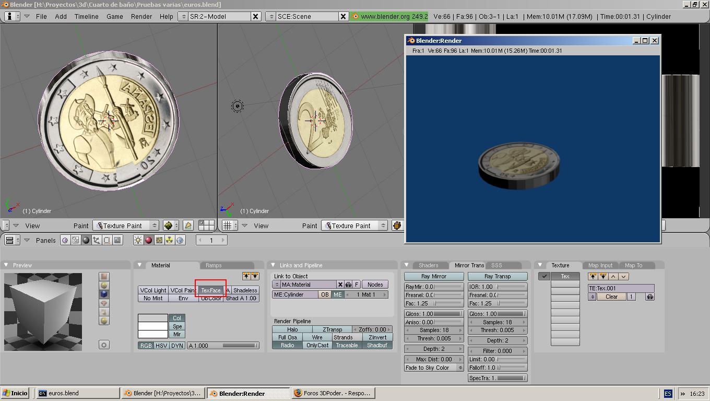Paste texture mapping settings from buffer
Viewport: 710px width, 401px height.
[x=603, y=276]
